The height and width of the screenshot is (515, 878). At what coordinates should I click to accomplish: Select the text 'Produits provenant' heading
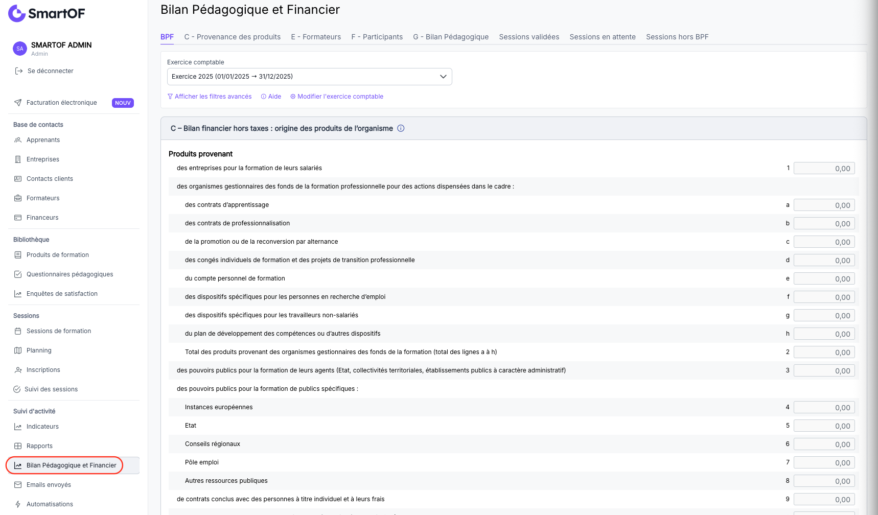[x=200, y=154]
